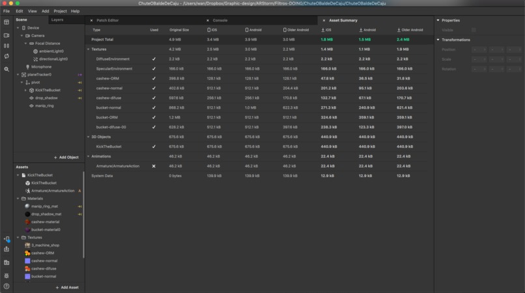Select the KickTheBucket mesh under Assets

point(44,183)
